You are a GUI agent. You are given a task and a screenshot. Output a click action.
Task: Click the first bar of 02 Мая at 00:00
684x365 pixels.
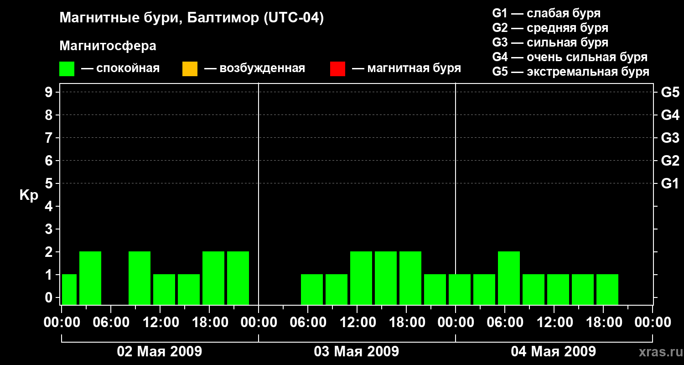point(69,289)
